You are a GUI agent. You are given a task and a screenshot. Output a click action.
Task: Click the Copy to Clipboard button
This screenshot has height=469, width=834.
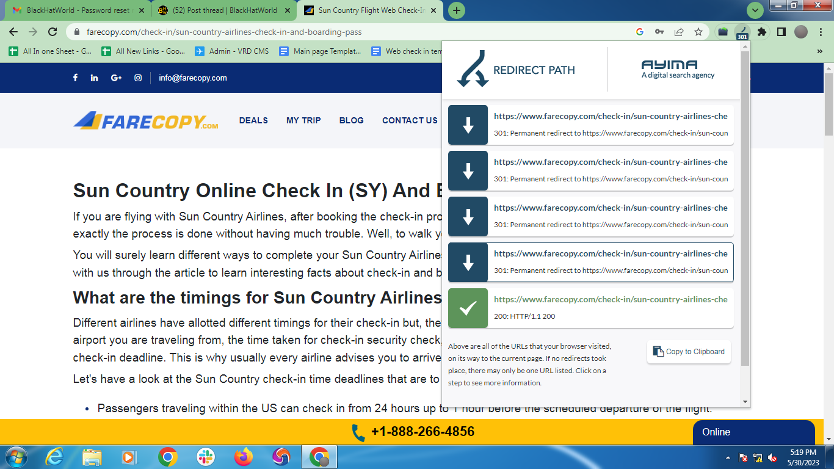pos(689,352)
